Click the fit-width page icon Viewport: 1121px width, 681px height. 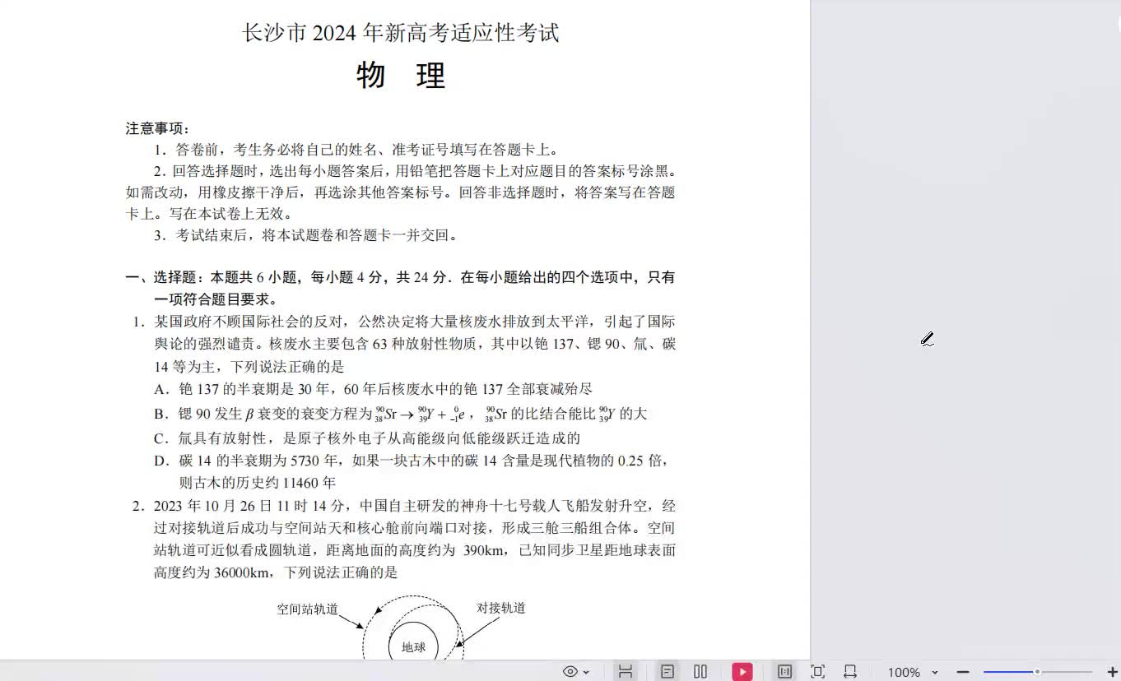pos(850,672)
